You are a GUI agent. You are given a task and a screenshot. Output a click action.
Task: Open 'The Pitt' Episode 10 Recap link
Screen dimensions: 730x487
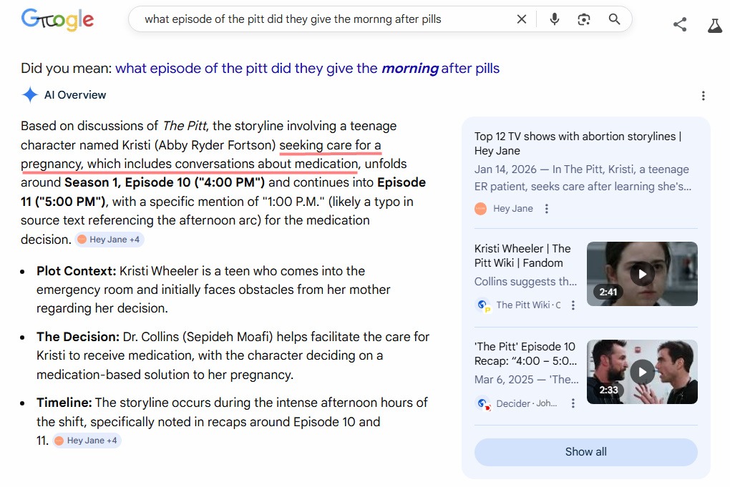click(525, 353)
